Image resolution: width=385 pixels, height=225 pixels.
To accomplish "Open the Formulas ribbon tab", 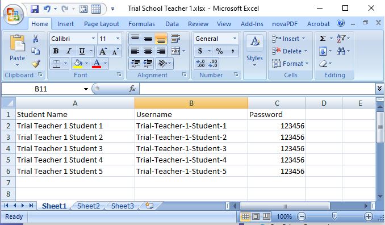I will 141,24.
